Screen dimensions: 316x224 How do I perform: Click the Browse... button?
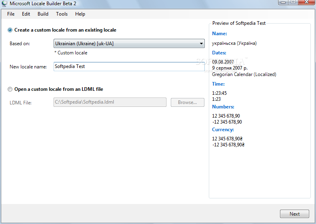pos(188,102)
